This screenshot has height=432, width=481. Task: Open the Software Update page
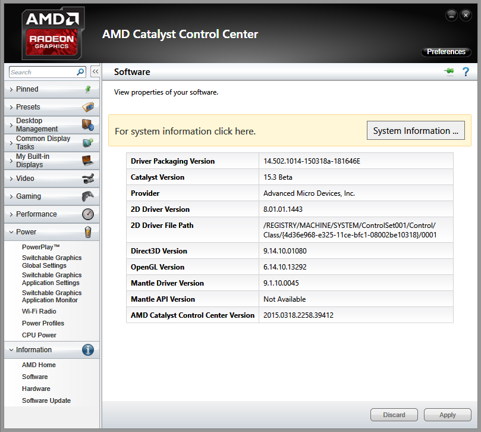tap(46, 400)
